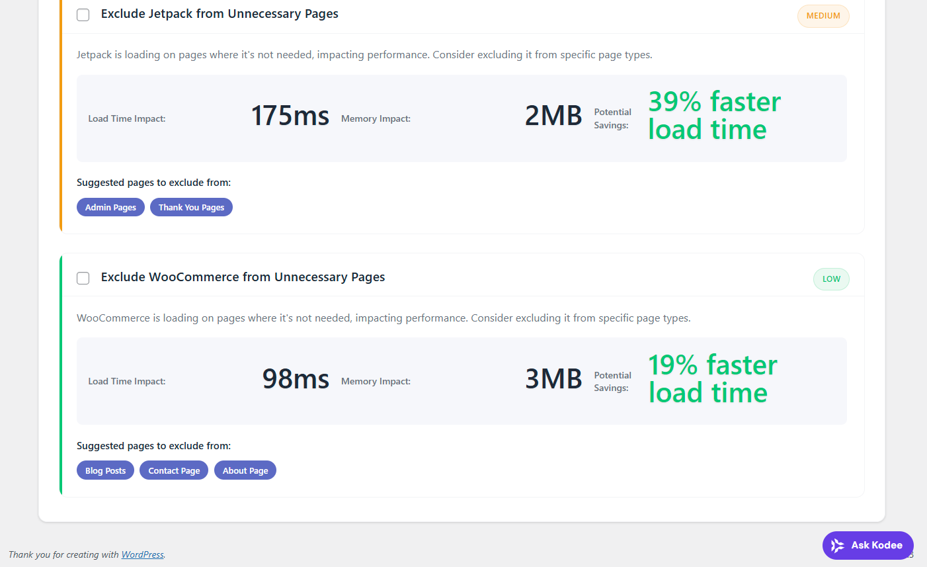Pick the Blog Posts tag
Screen dimensions: 927x567
point(105,470)
